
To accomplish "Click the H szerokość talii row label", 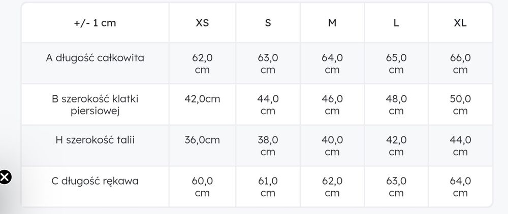I will tap(95, 139).
